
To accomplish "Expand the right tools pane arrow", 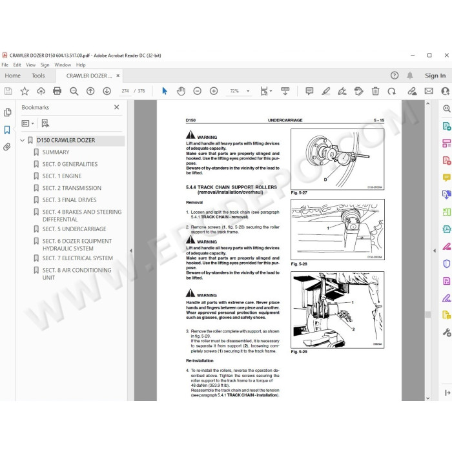I will point(434,251).
